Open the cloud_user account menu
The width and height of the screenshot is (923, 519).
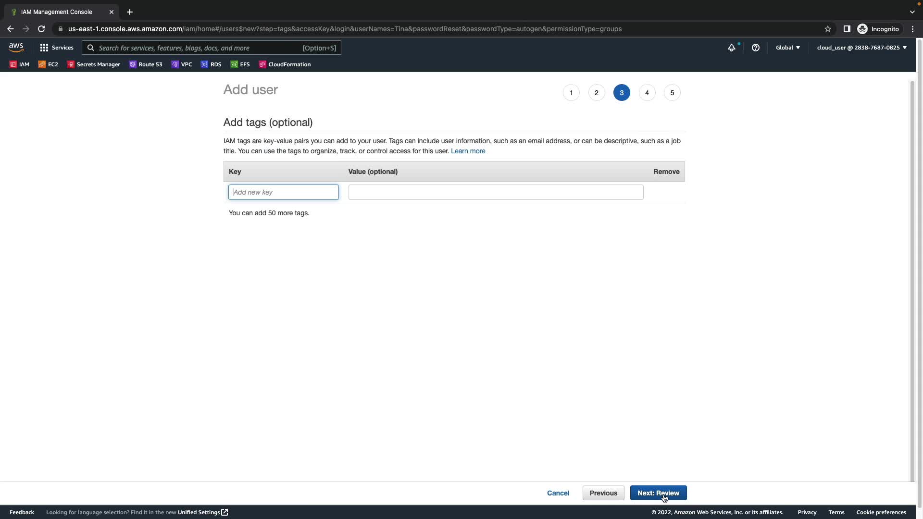[x=861, y=48]
